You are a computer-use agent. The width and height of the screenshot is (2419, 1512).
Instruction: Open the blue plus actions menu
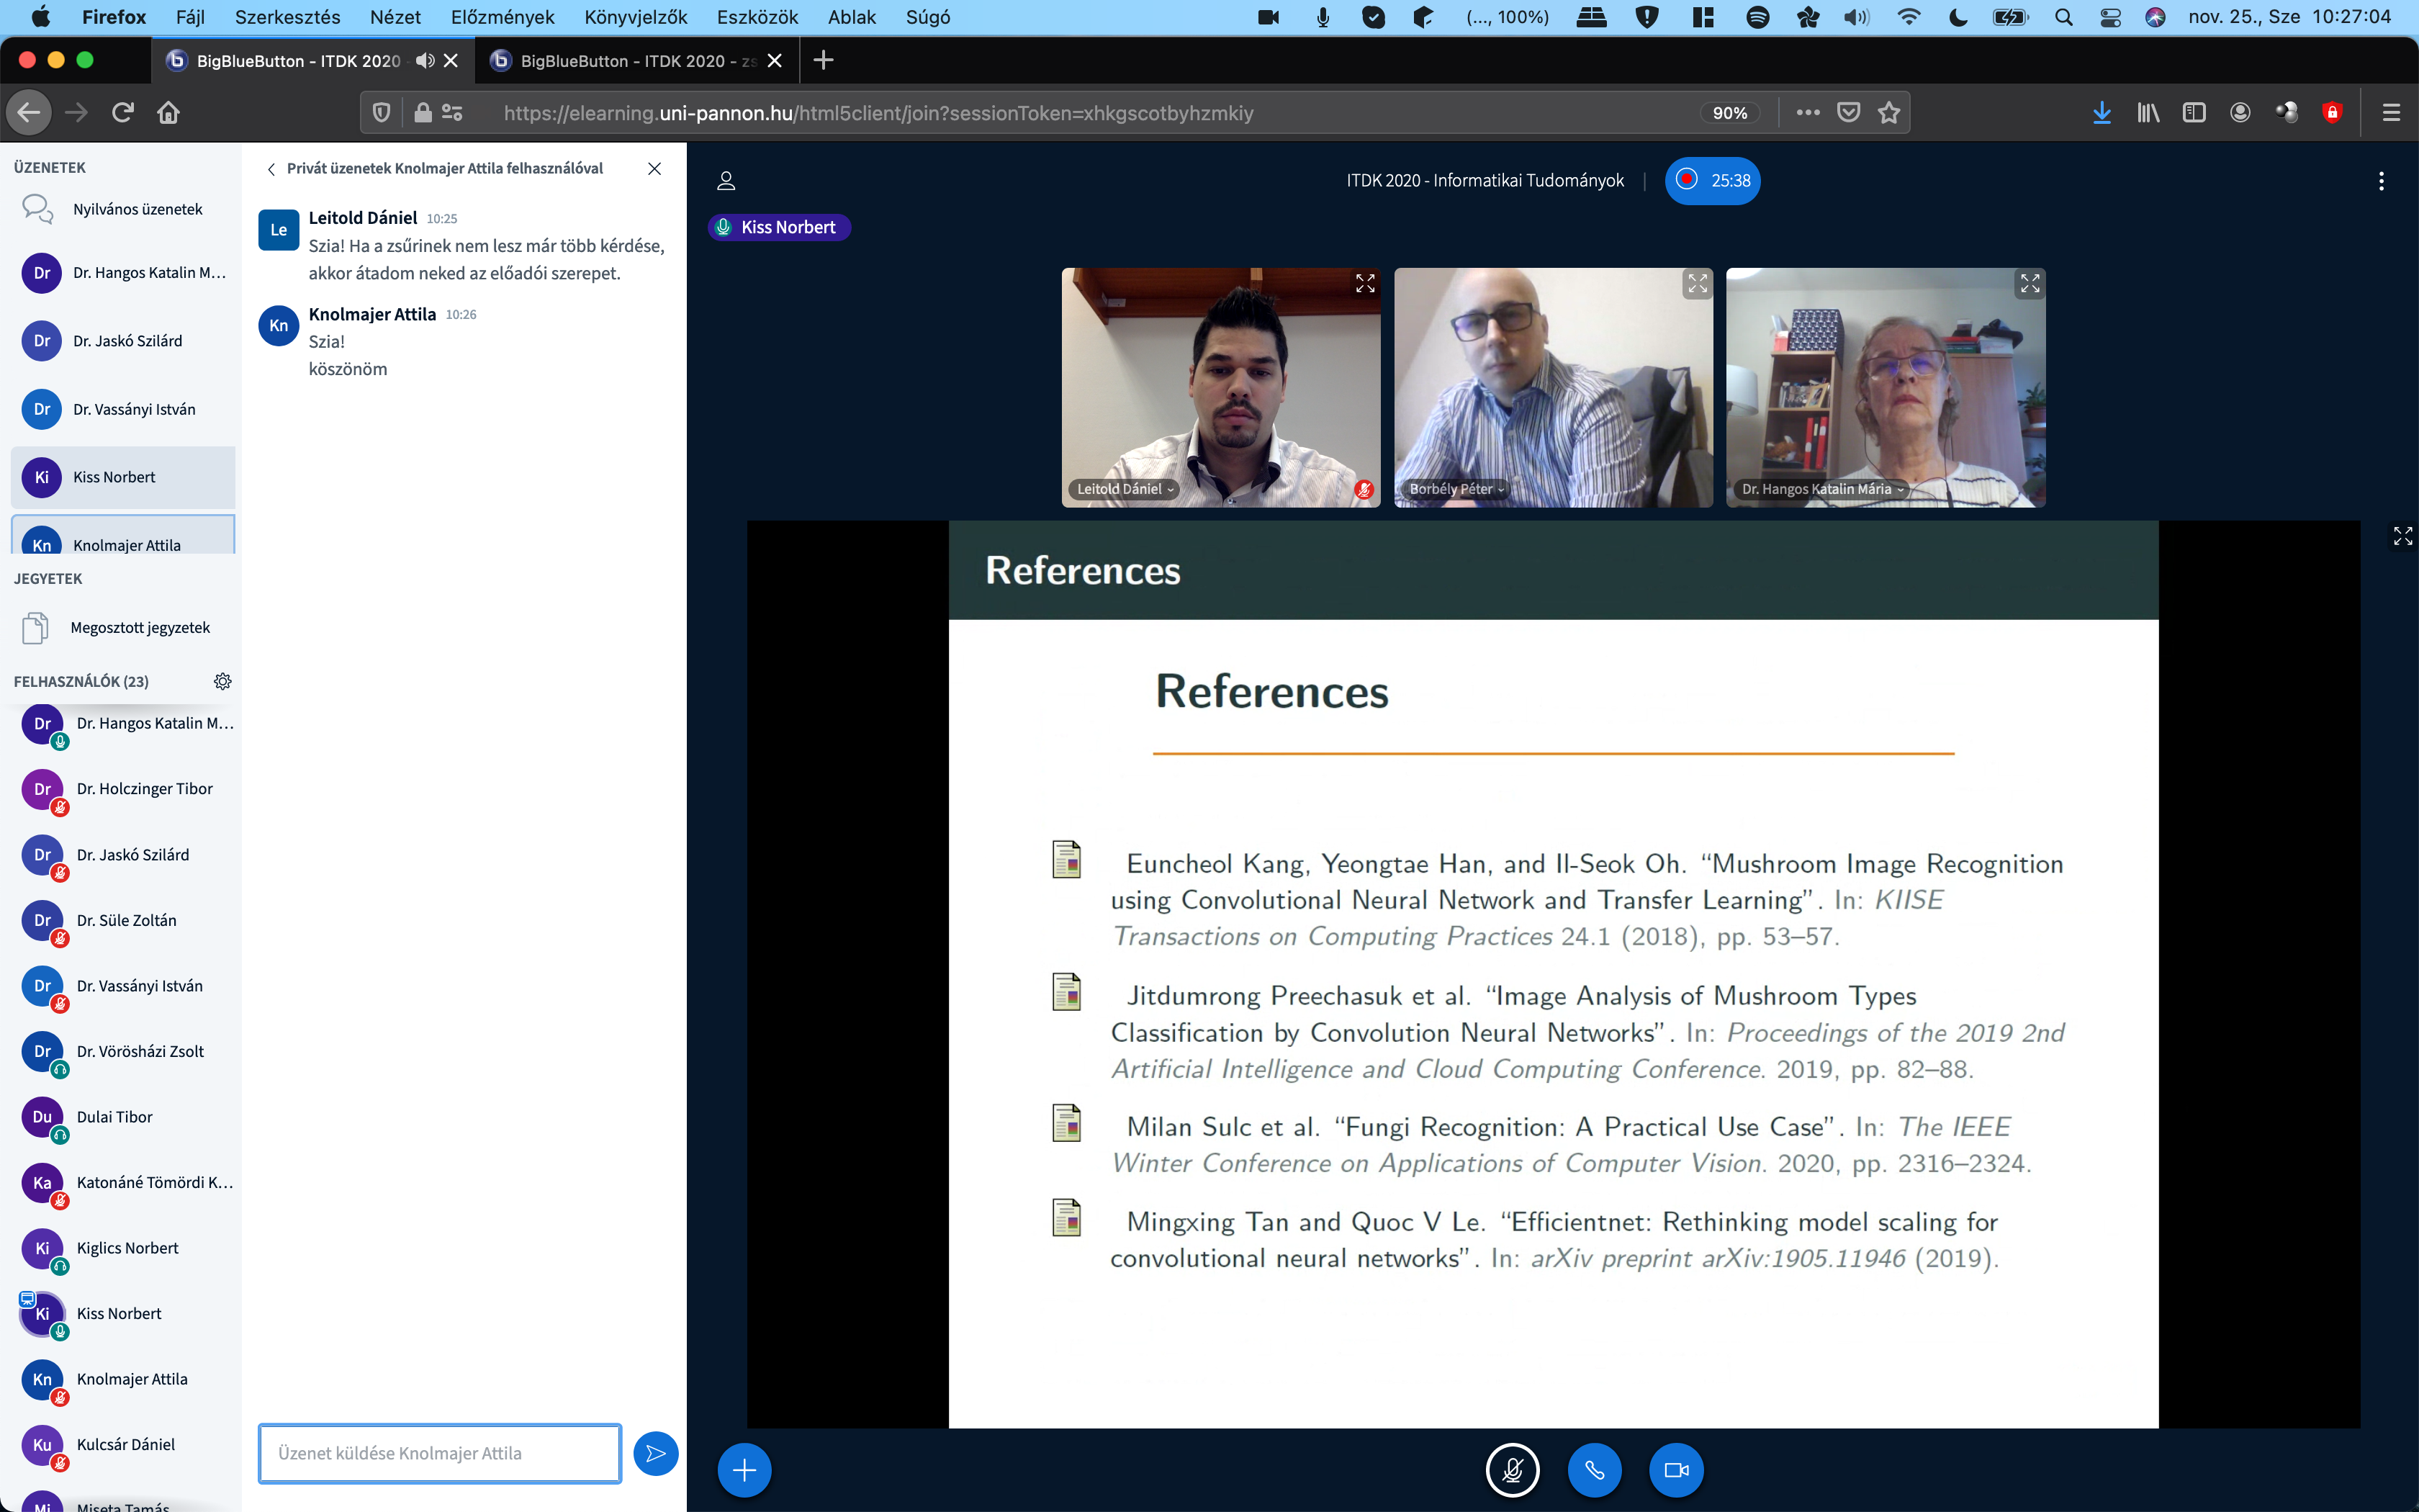tap(744, 1470)
